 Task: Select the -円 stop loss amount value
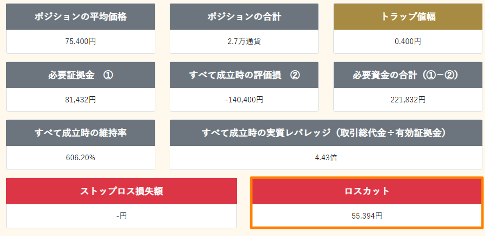[122, 216]
